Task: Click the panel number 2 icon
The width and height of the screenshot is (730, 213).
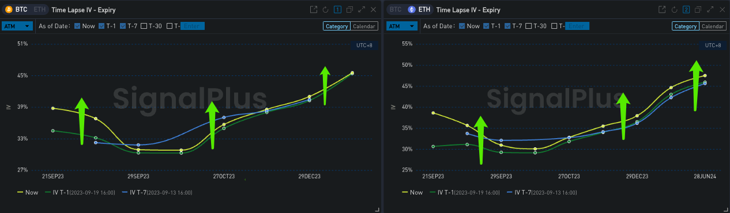Action: [686, 10]
